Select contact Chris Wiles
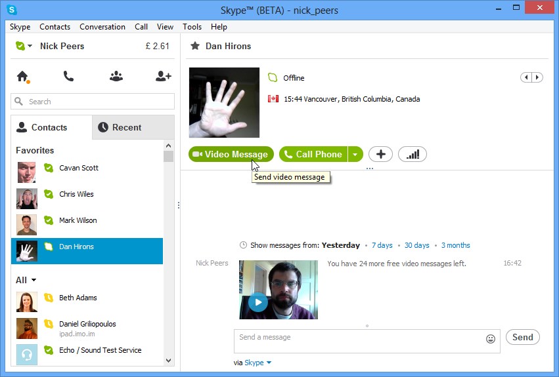559x377 pixels. click(x=87, y=199)
